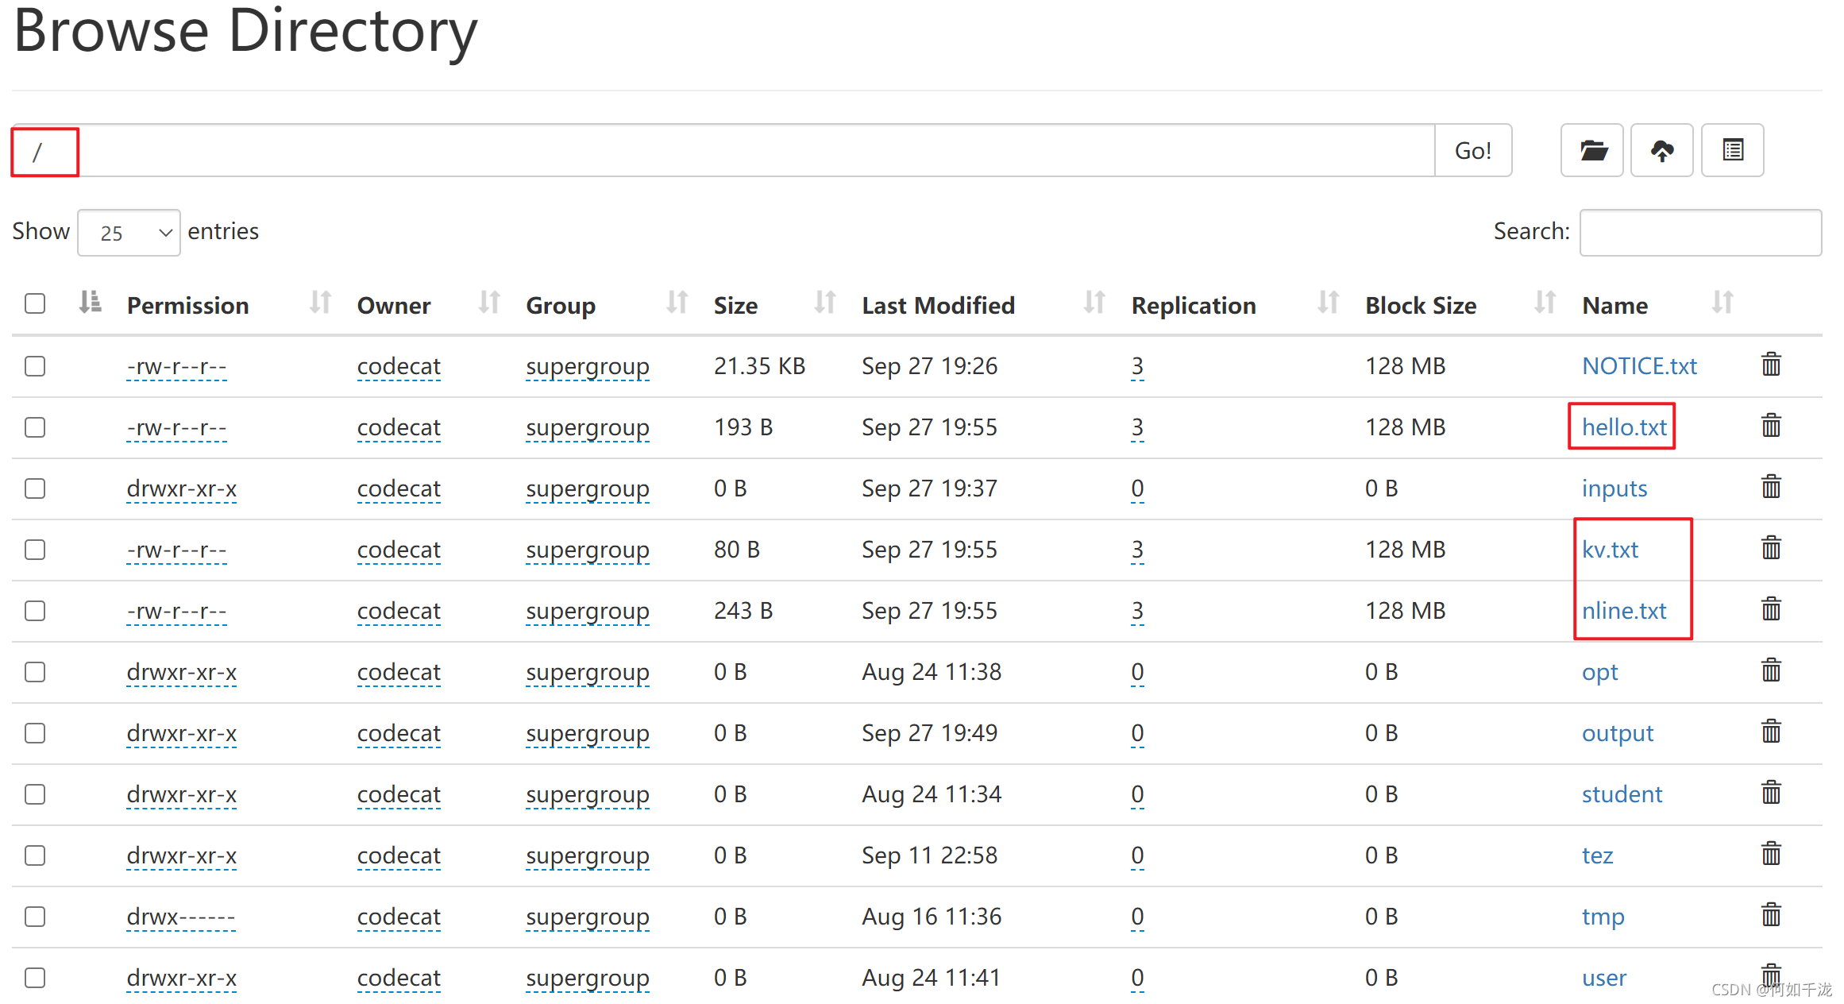Click into the Search field
Image resolution: width=1844 pixels, height=1004 pixels.
coord(1700,233)
